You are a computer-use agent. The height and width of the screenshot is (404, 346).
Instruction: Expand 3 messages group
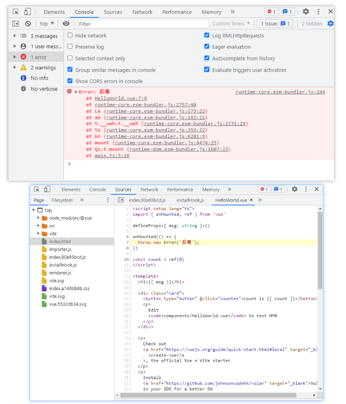[15, 36]
